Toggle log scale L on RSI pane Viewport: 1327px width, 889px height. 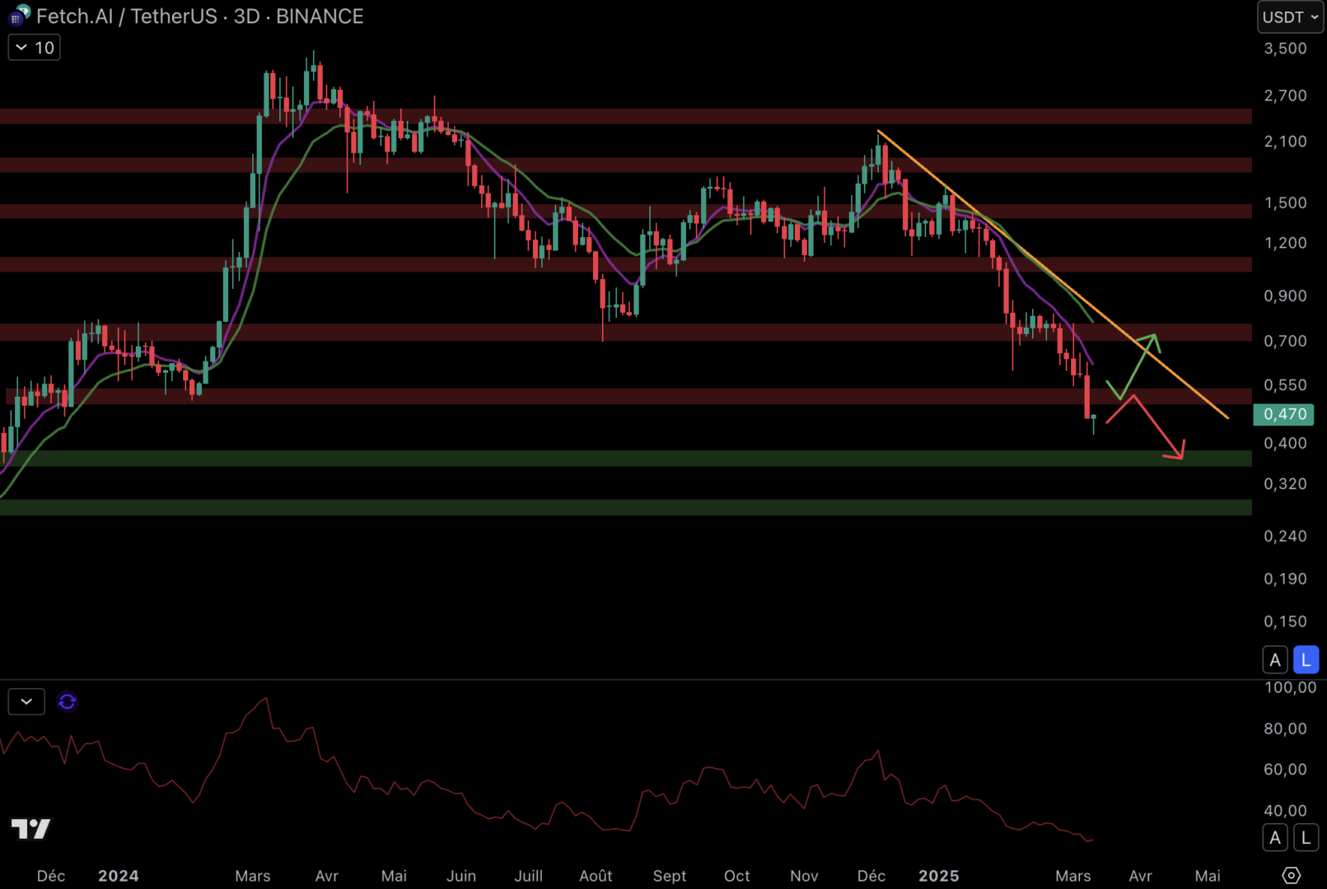tap(1306, 838)
